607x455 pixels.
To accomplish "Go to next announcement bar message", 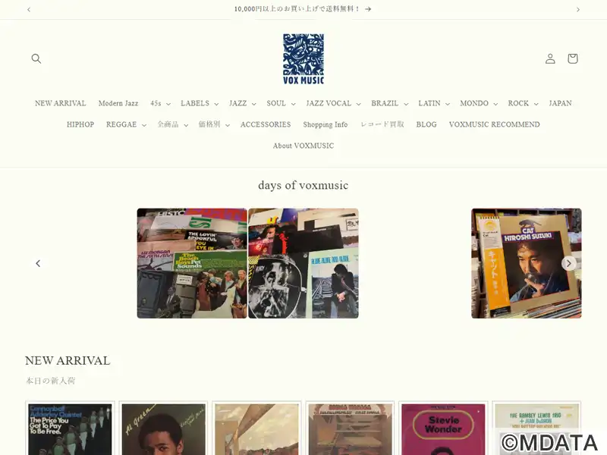I will pos(578,9).
